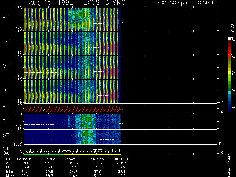Click UT value '0900:08'
The width and height of the screenshot is (236, 177).
pos(48,159)
